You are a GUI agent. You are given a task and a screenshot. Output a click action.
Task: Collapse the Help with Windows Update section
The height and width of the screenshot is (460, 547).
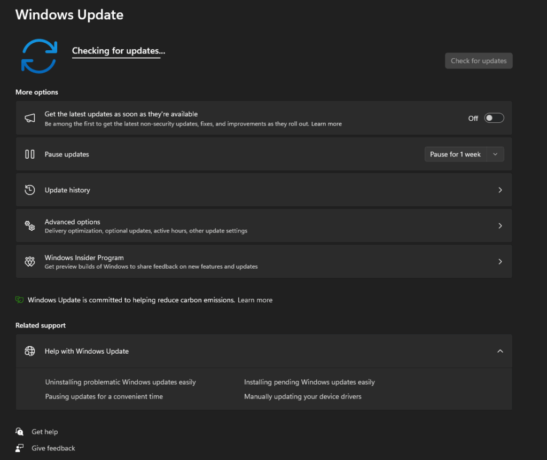pyautogui.click(x=500, y=351)
